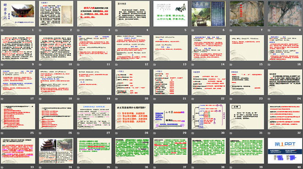303x169 pixels.
Task: Click the transition star icon under slide 12
Action: coord(117,64)
